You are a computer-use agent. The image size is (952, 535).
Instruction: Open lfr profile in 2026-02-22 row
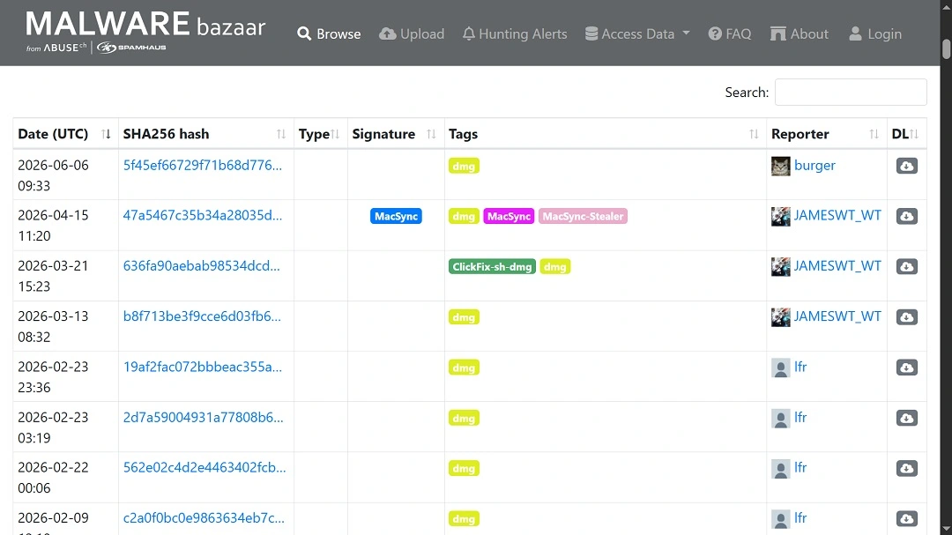800,468
